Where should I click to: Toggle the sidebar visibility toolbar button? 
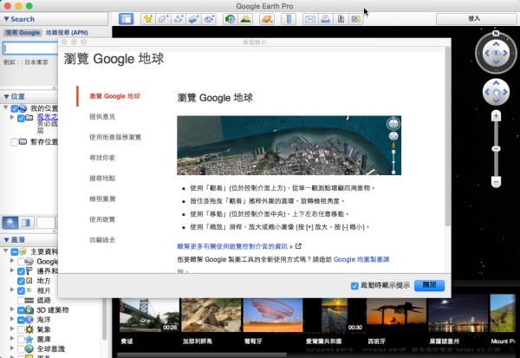[126, 18]
